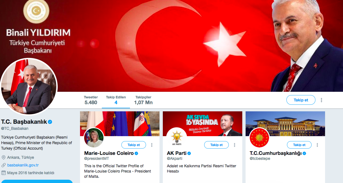The image size is (343, 183).
Task: Switch to the Takipçiler tab
Action: (x=143, y=100)
